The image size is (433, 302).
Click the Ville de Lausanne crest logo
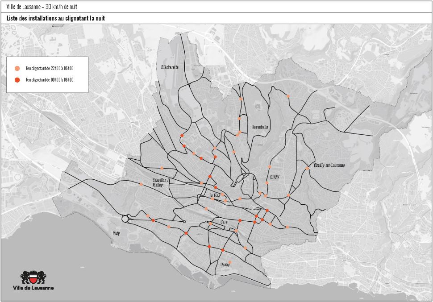click(x=34, y=277)
